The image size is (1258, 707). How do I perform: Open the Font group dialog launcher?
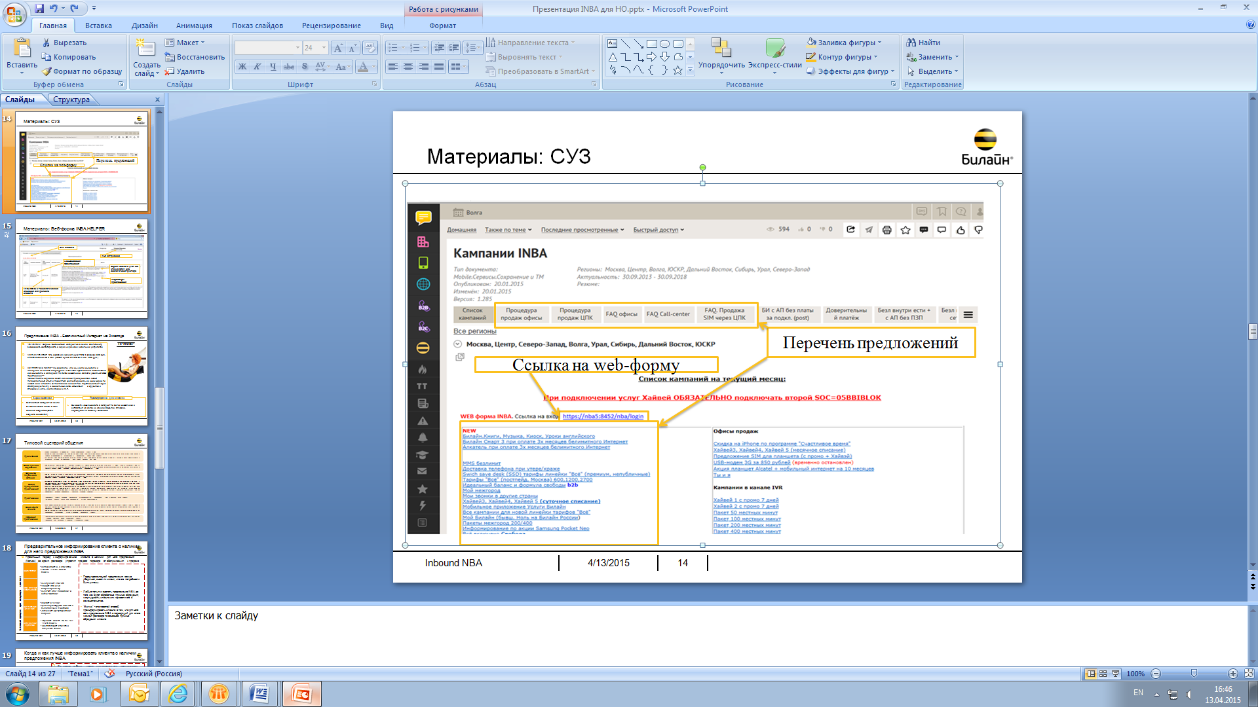(x=375, y=84)
